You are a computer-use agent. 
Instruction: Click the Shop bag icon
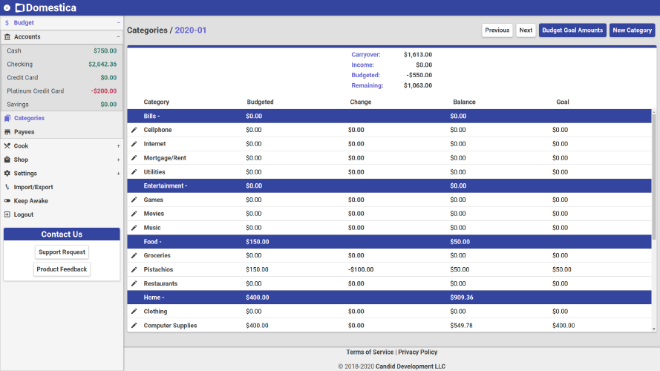pyautogui.click(x=7, y=160)
